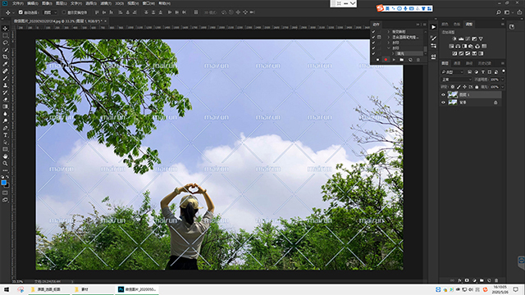
Task: Click the lock-all padlock icon in Layers
Action: click(x=477, y=87)
